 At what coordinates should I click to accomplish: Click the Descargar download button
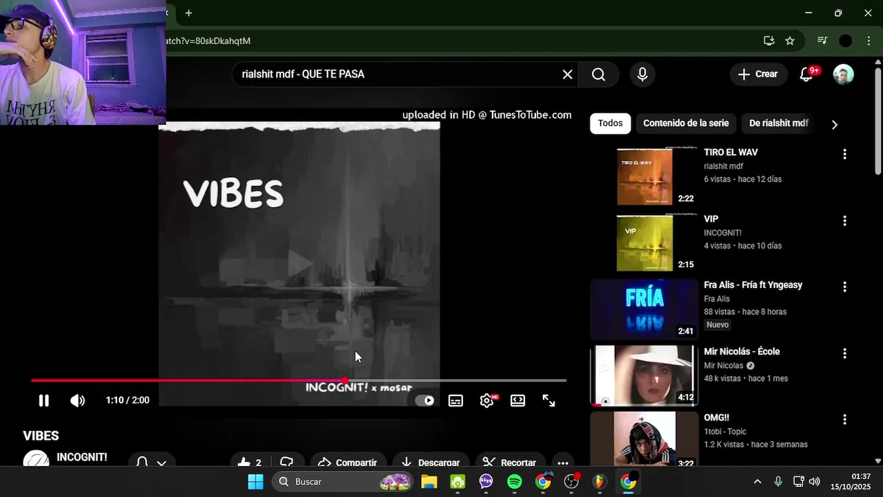point(430,462)
